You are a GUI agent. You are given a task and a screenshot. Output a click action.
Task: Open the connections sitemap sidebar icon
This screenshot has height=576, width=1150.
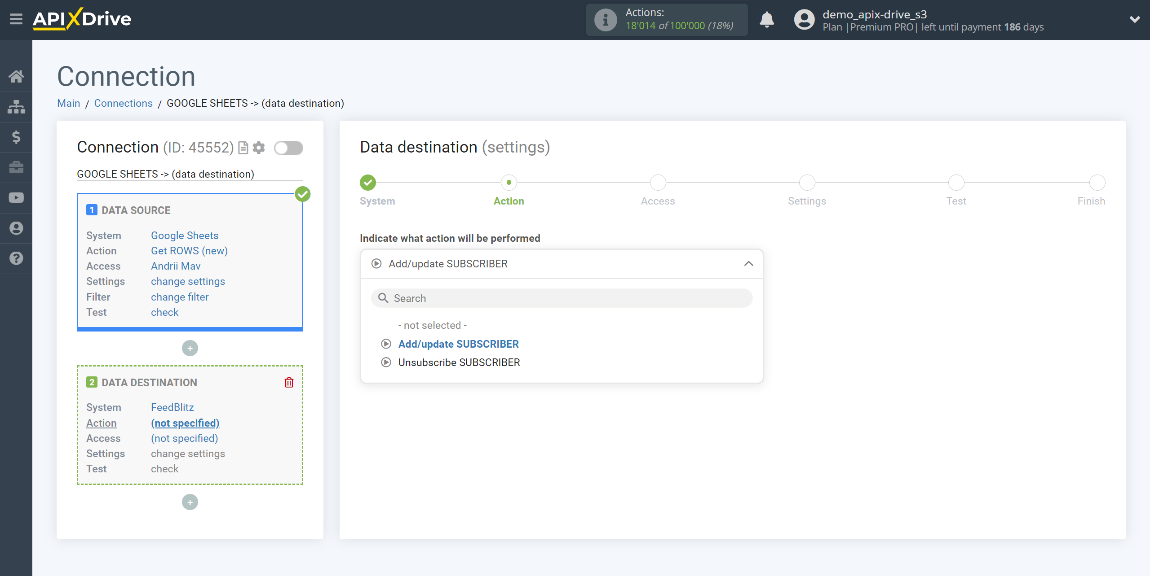tap(16, 107)
